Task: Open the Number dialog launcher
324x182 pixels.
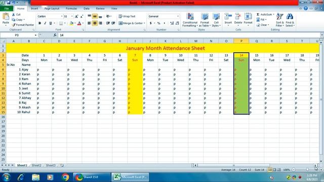Action: [x=178, y=30]
